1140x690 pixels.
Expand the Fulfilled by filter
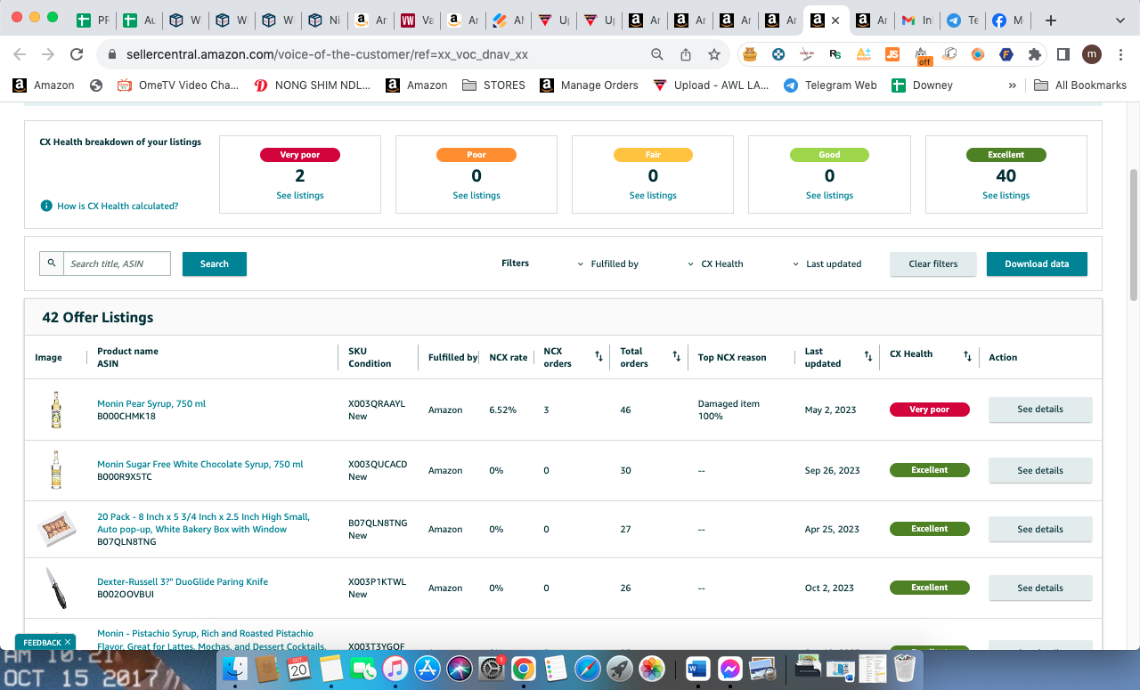[608, 264]
